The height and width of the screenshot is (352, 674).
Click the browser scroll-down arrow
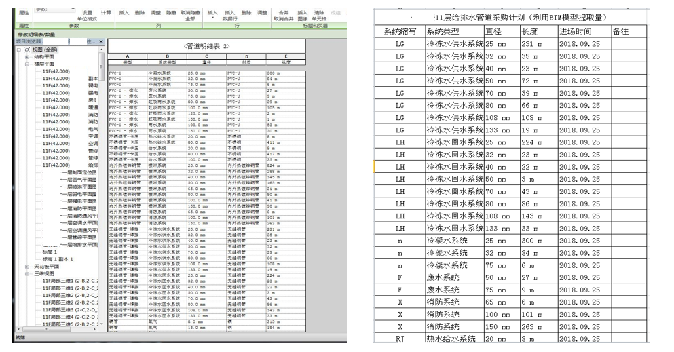(x=101, y=324)
